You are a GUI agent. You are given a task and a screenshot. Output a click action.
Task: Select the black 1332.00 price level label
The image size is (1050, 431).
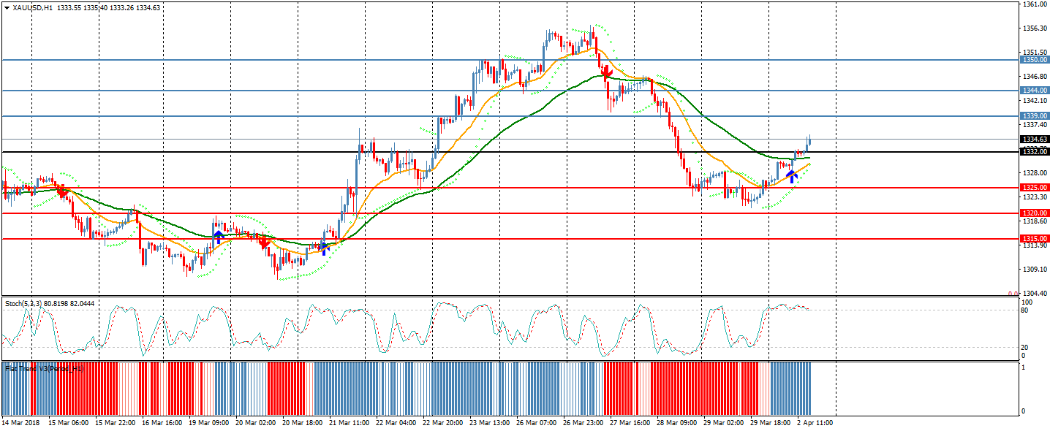click(1034, 152)
